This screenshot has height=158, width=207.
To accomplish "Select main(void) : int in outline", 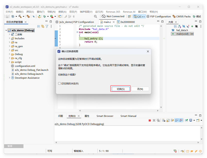I will (182, 34).
